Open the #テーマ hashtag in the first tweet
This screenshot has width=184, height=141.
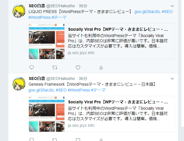(59, 17)
